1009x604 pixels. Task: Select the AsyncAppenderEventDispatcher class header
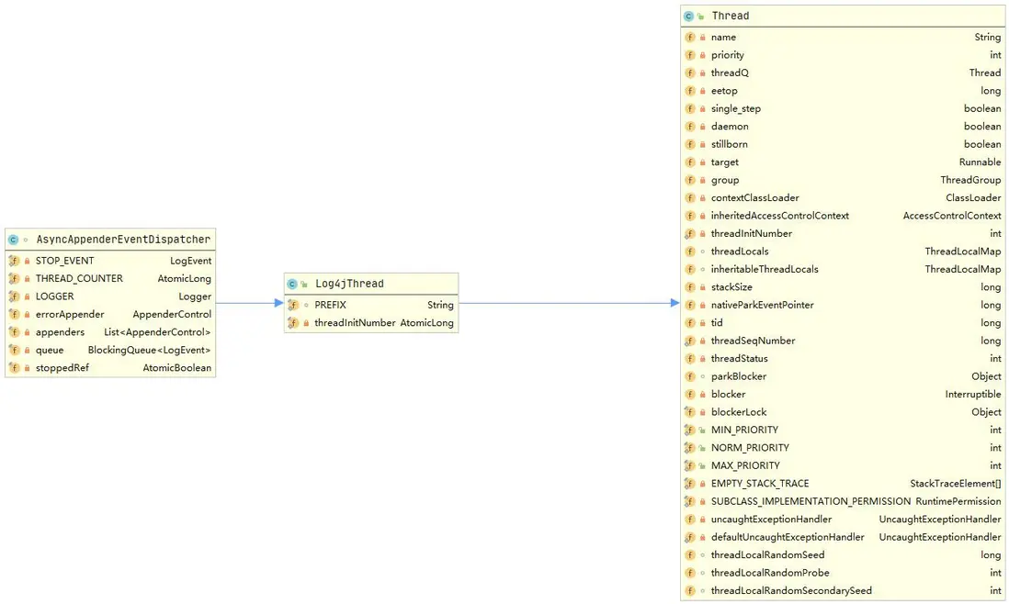[x=110, y=240]
